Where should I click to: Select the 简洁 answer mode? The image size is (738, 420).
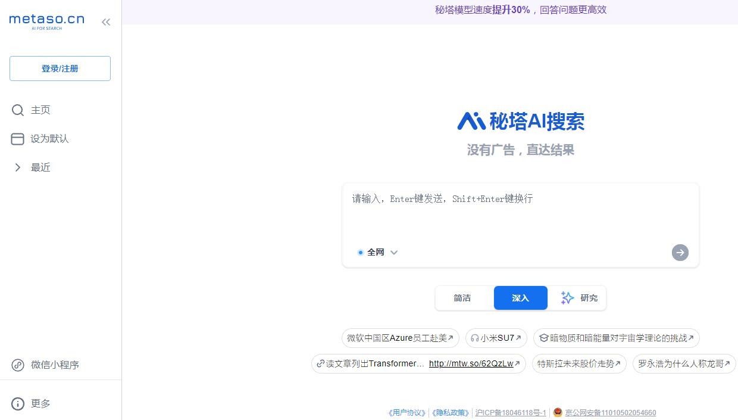[x=462, y=297]
